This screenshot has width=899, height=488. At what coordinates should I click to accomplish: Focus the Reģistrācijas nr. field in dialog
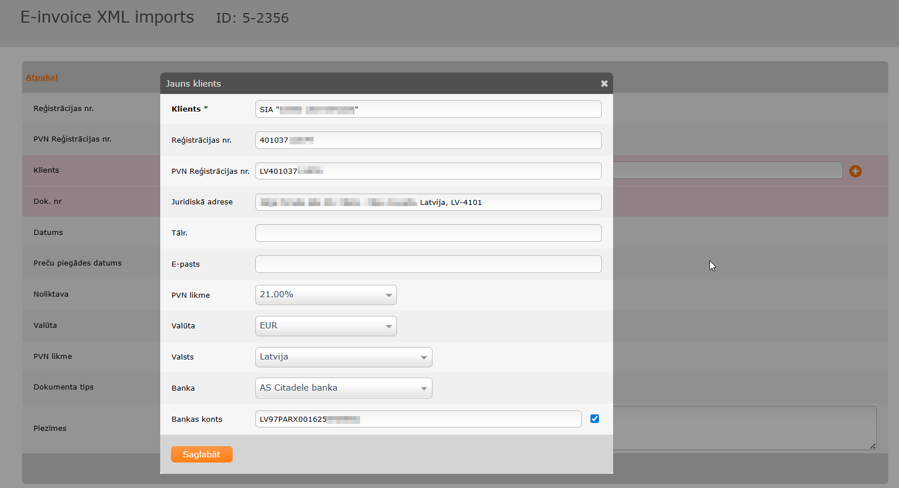pyautogui.click(x=428, y=140)
